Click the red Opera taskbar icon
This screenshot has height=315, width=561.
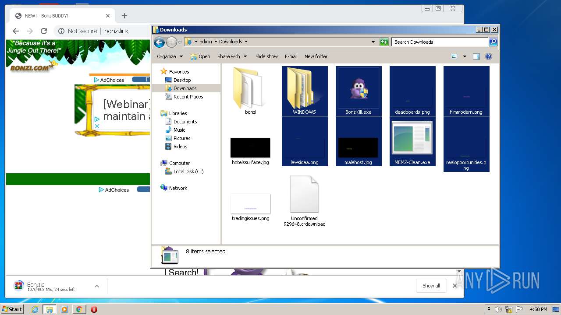pos(94,309)
